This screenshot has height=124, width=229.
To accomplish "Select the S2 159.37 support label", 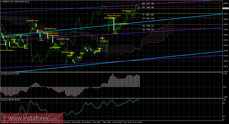I will click(148, 26).
